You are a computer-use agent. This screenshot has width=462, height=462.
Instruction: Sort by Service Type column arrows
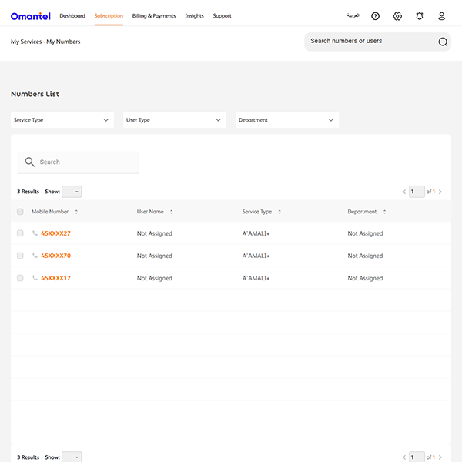(280, 212)
